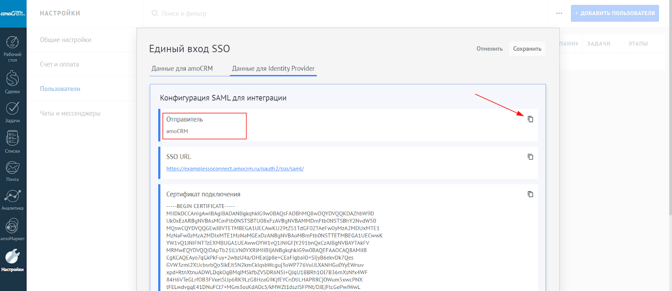Image resolution: width=672 pixels, height=291 pixels.
Task: Open the examplessoconnect SSO URL link
Action: click(x=235, y=169)
